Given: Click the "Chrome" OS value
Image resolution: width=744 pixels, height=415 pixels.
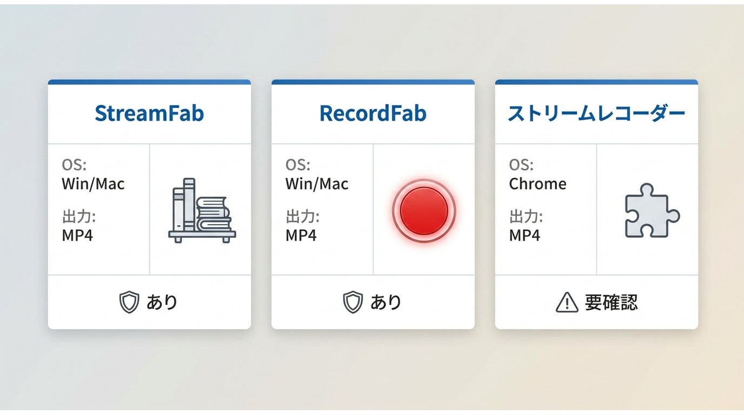Looking at the screenshot, I should 537,184.
